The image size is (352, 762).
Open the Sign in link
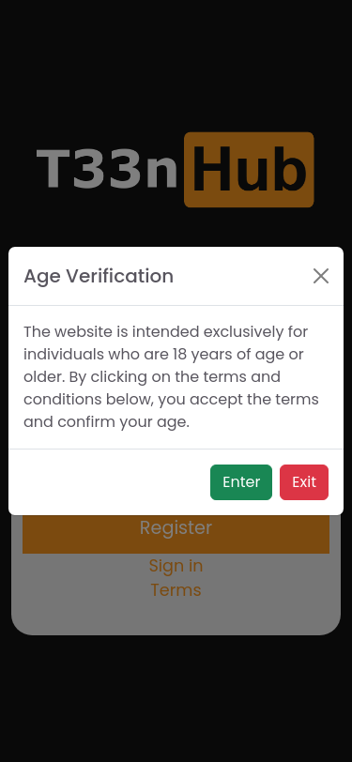pos(176,566)
